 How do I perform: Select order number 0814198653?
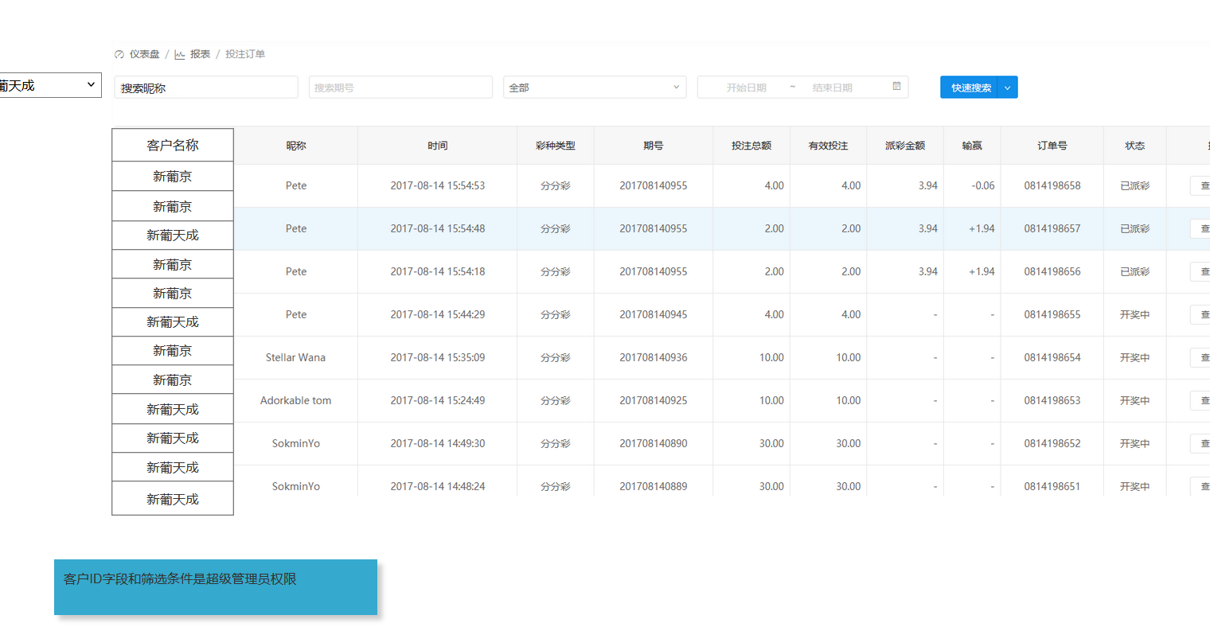coord(1052,400)
